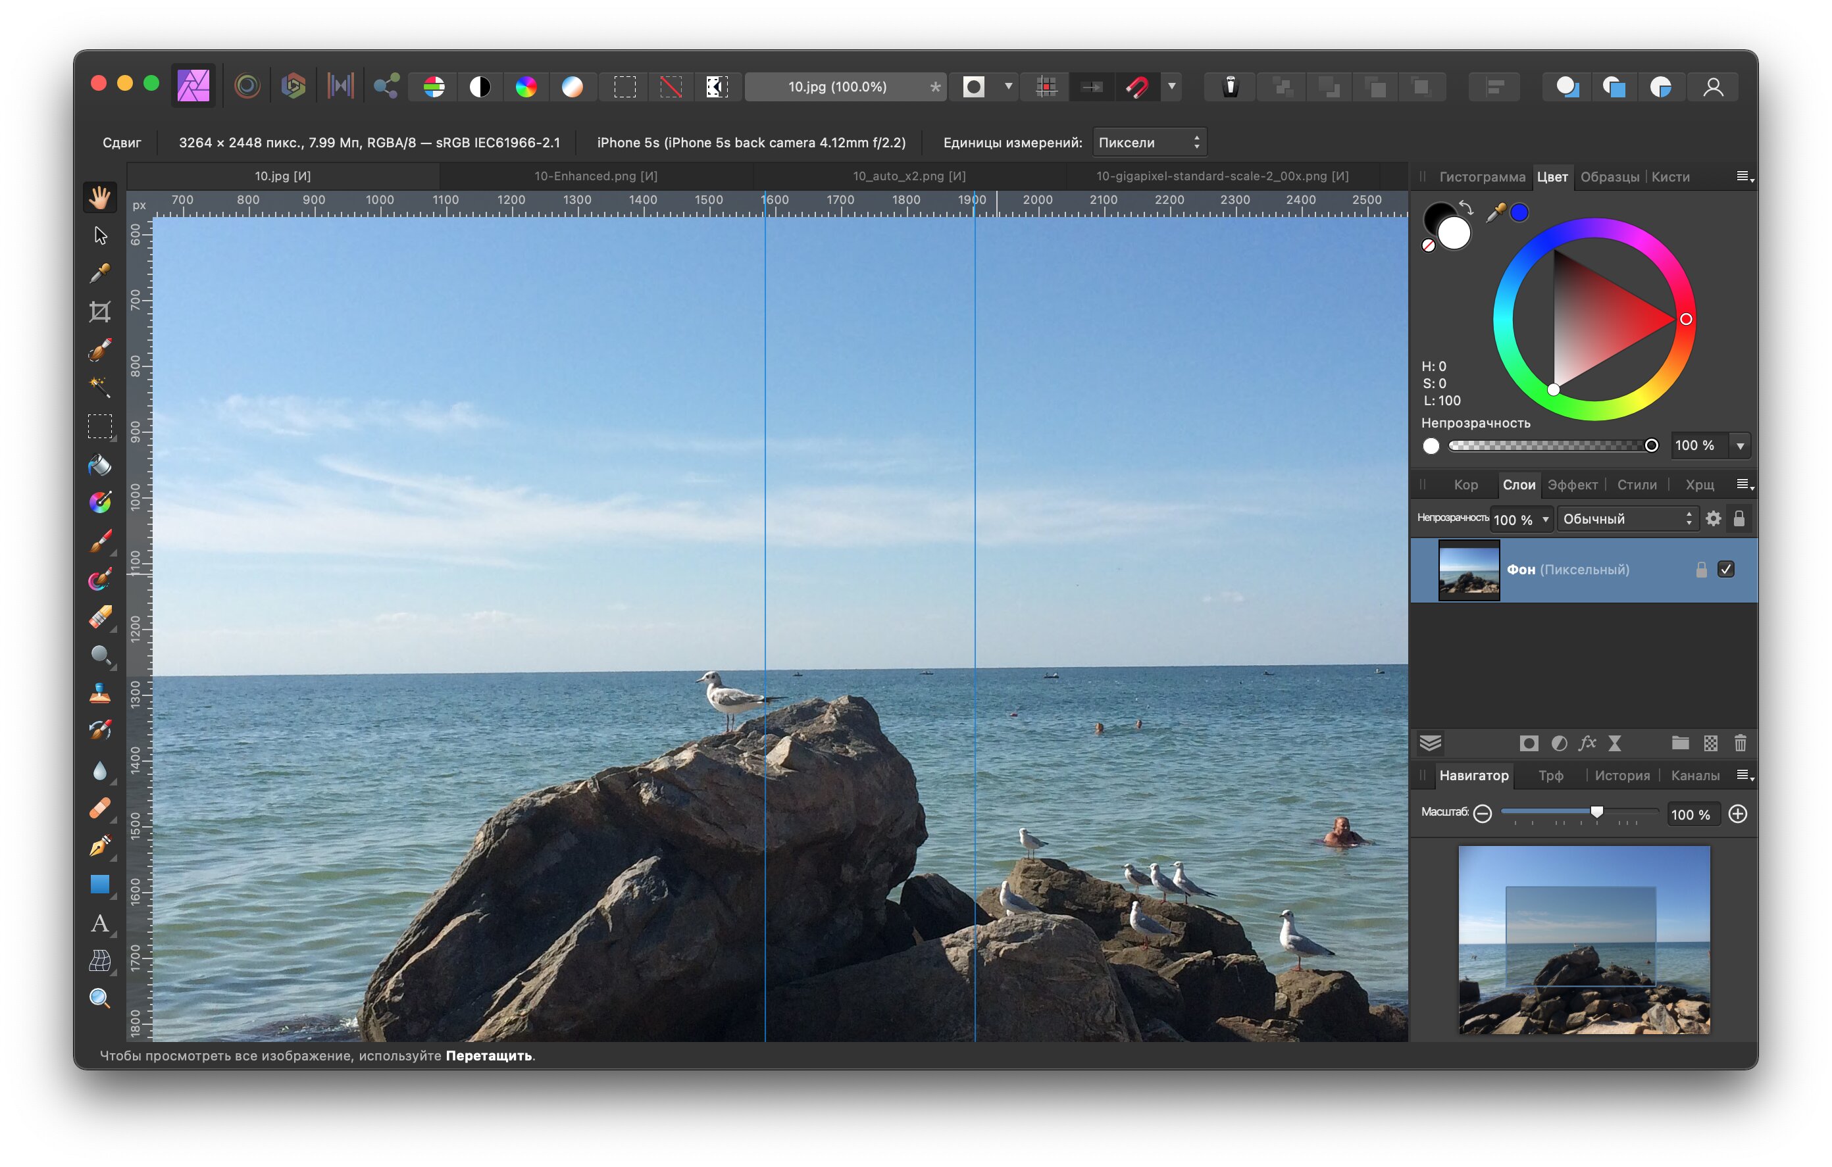Select the Hand view tool
Screen dimensions: 1832x1167
tap(99, 198)
